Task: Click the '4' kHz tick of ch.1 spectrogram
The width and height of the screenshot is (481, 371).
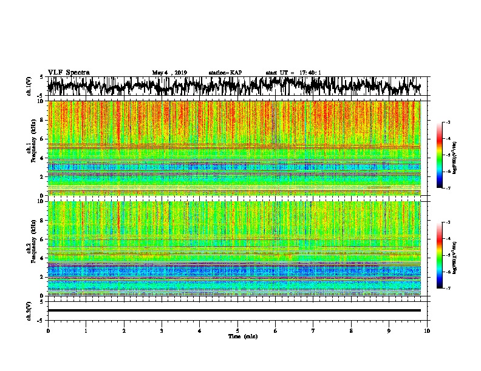Action: coord(43,158)
